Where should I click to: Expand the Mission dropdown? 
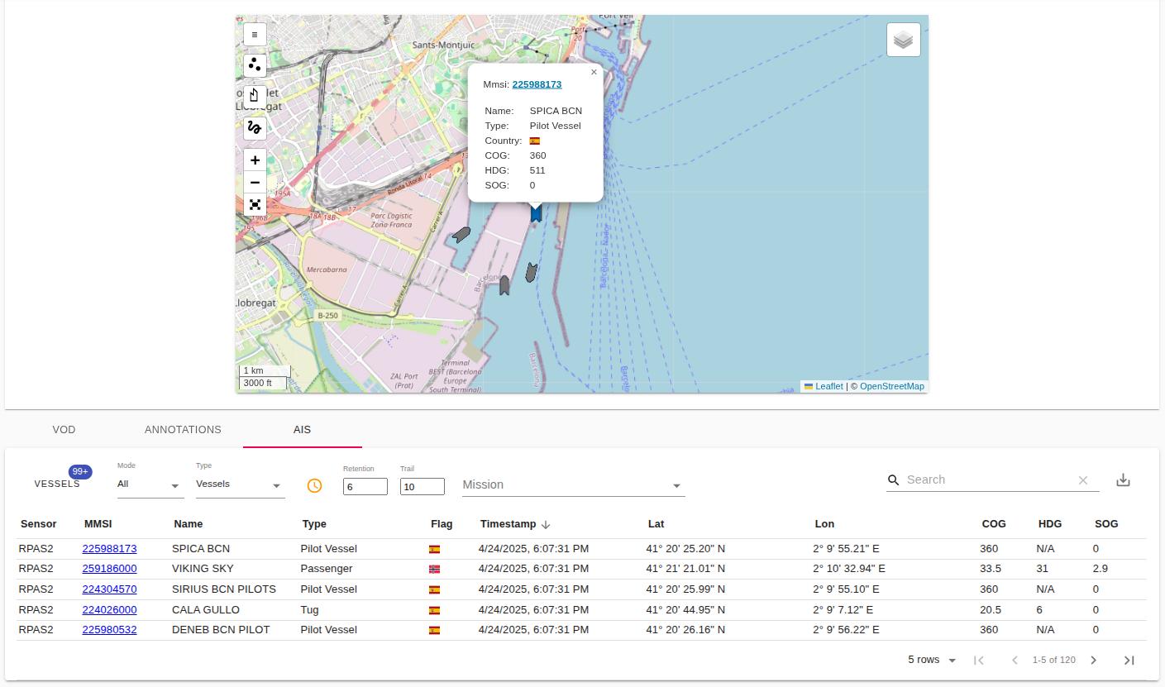point(572,485)
